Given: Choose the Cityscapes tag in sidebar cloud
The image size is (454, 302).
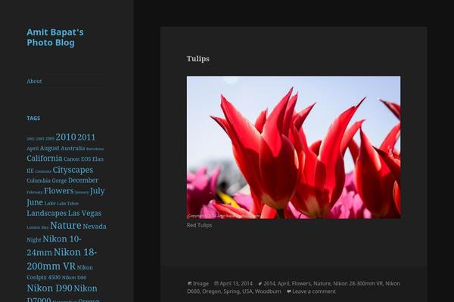Looking at the screenshot, I should (73, 170).
